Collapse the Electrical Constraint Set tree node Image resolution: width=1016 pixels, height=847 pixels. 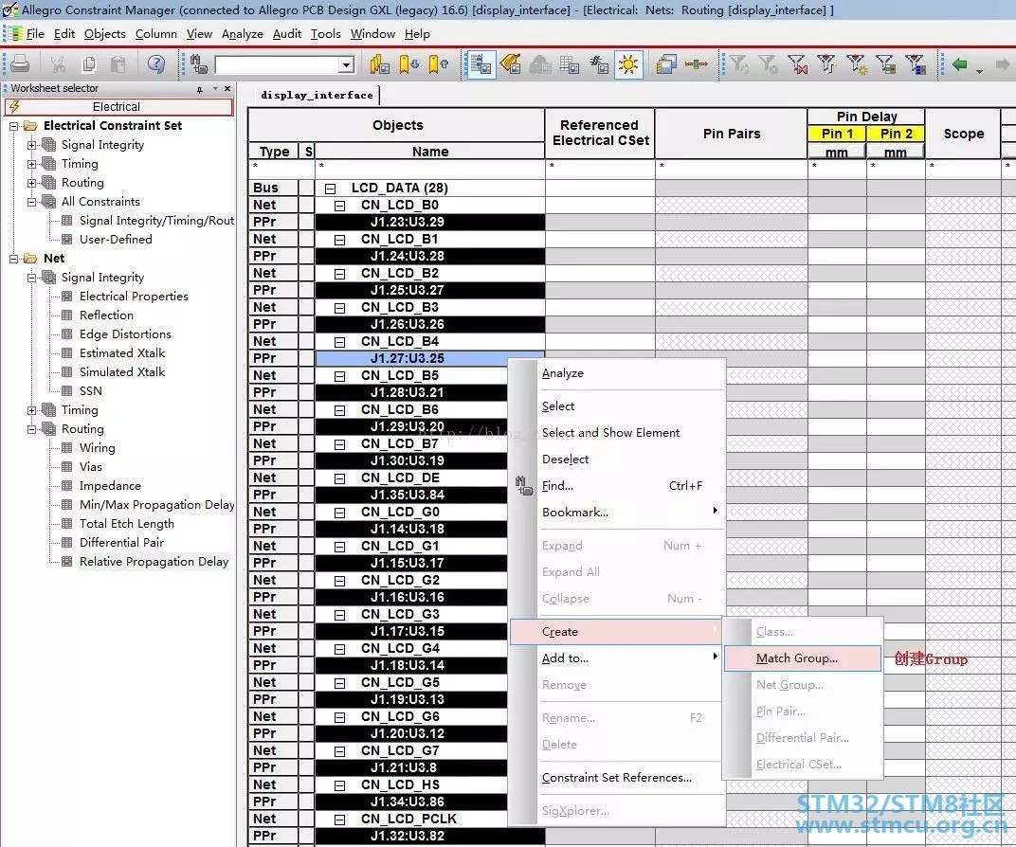click(13, 126)
